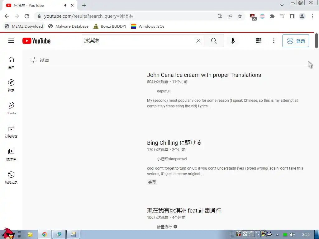The height and width of the screenshot is (239, 319).
Task: Click the 登录 sign-in button
Action: point(296,41)
